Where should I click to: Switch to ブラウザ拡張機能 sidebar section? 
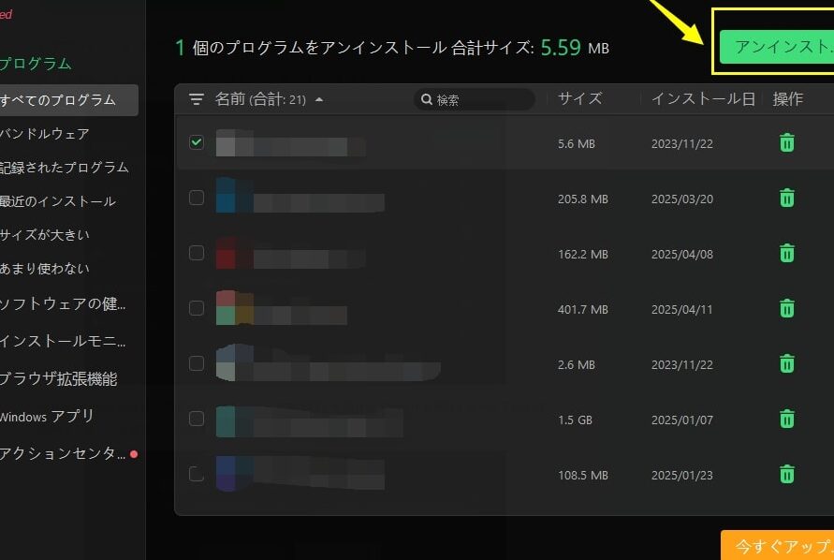coord(59,379)
